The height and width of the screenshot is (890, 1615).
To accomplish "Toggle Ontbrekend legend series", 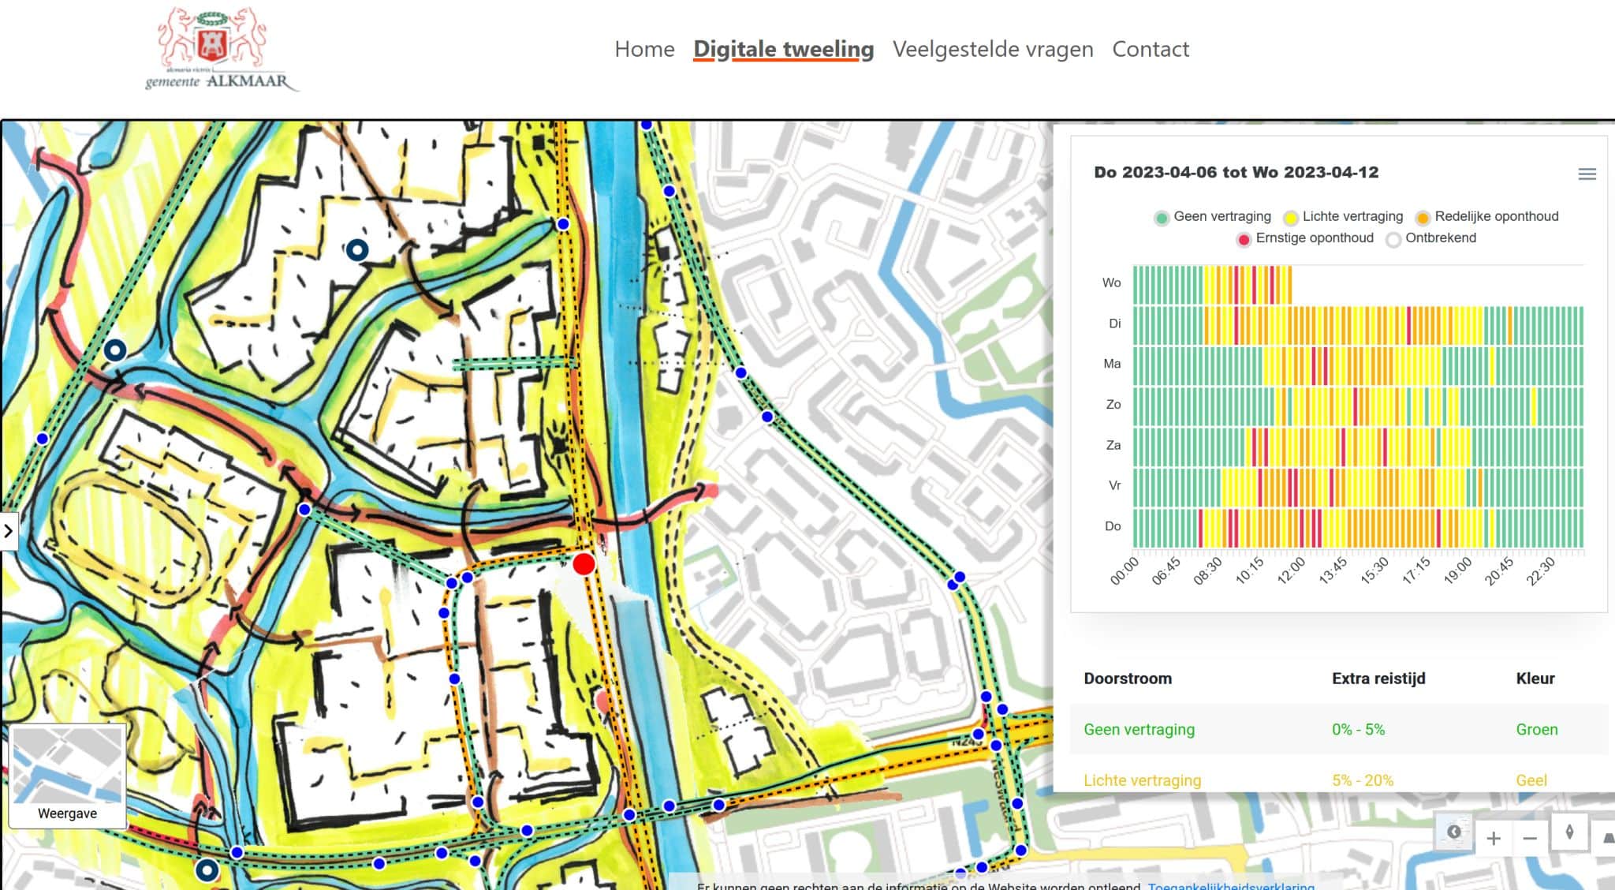I will point(1431,238).
